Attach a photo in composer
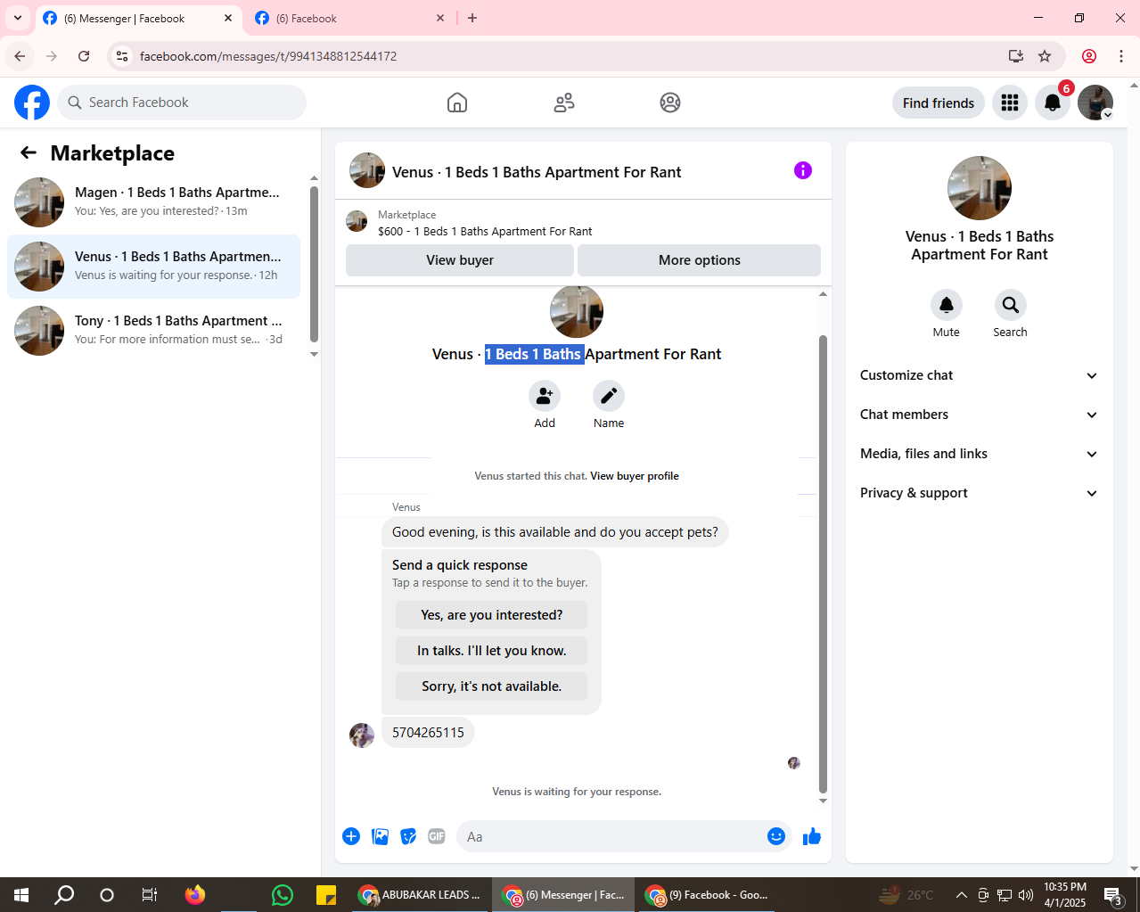Viewport: 1140px width, 912px height. point(381,836)
